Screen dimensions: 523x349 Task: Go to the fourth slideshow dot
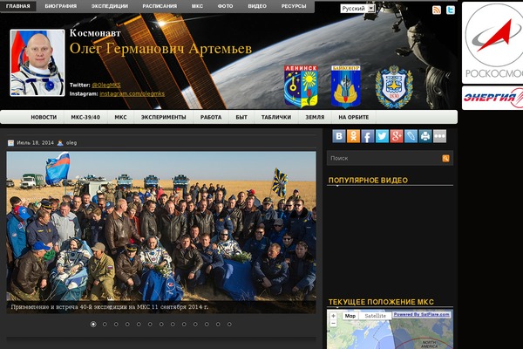tap(127, 325)
